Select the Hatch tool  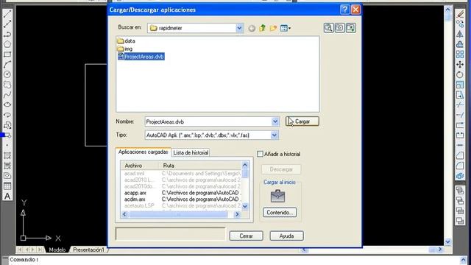click(x=7, y=155)
